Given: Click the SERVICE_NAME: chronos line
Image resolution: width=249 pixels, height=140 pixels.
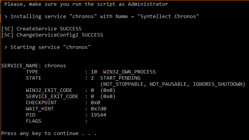Looking at the screenshot, I should (34, 66).
